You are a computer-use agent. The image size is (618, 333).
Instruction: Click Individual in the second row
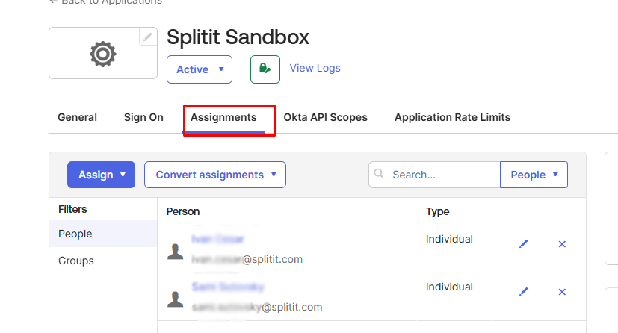coord(449,287)
